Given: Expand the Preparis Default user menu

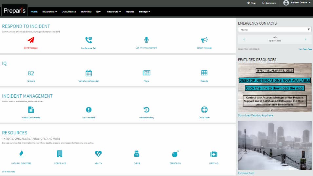Looking at the screenshot, I should coord(297,3).
